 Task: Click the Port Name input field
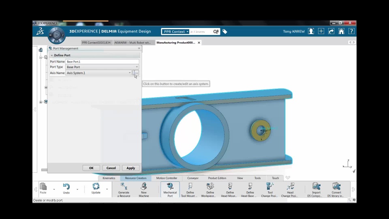tap(102, 62)
